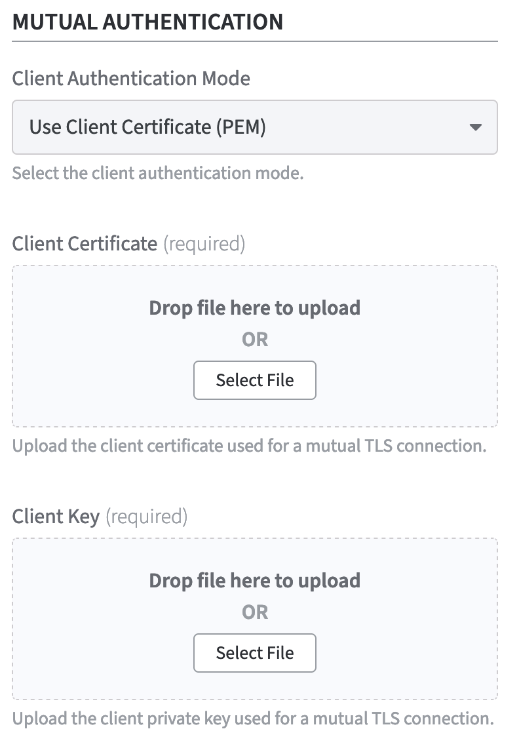Click the OR text in Client Certificate box
Image resolution: width=519 pixels, height=750 pixels.
254,340
